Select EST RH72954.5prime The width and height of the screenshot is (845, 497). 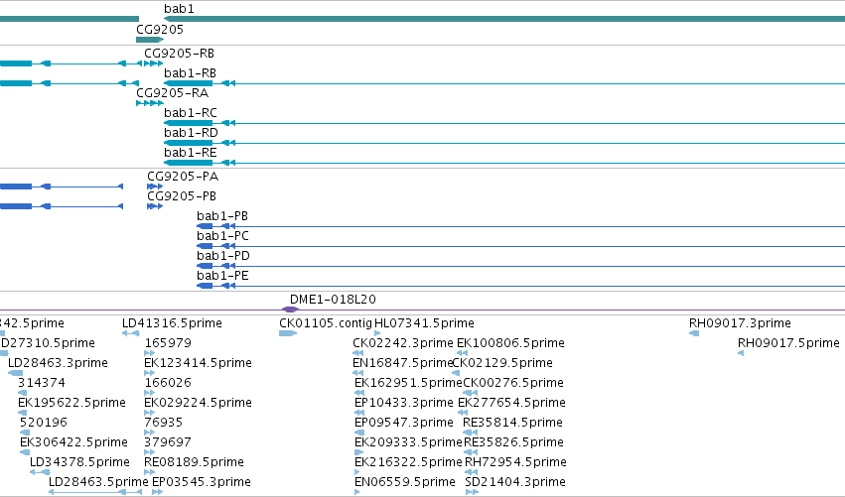[515, 462]
